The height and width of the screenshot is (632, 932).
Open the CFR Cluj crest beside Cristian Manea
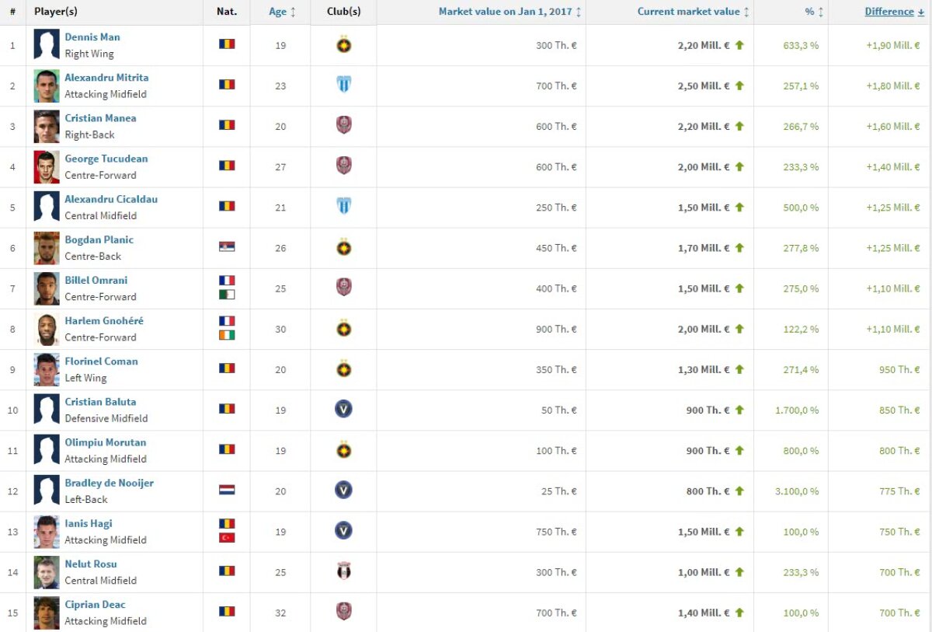(343, 126)
